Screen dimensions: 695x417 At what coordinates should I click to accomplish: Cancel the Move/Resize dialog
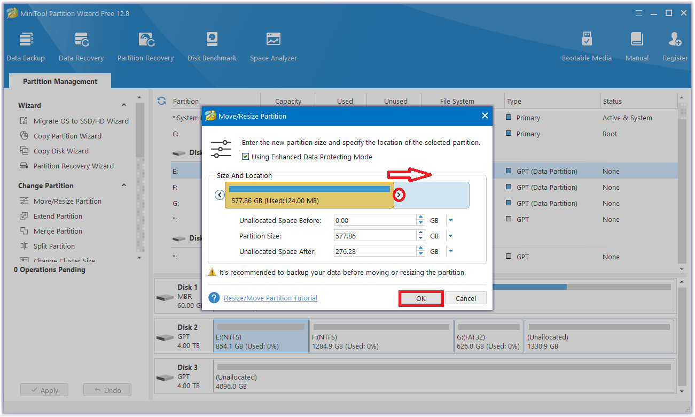coord(466,298)
